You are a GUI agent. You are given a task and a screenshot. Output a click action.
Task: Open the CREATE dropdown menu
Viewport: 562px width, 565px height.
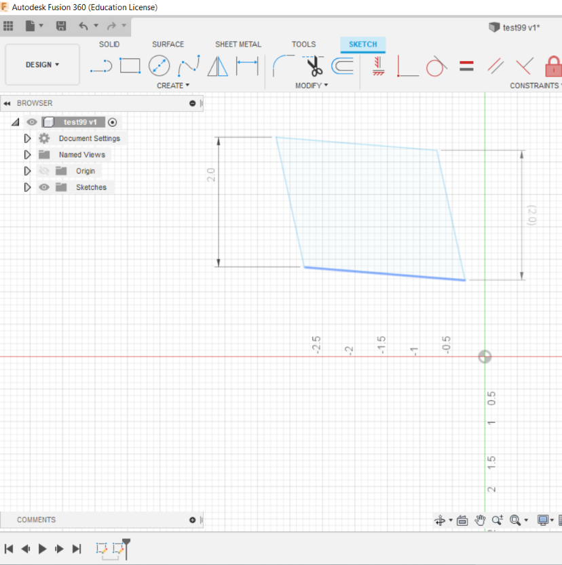[x=172, y=85]
